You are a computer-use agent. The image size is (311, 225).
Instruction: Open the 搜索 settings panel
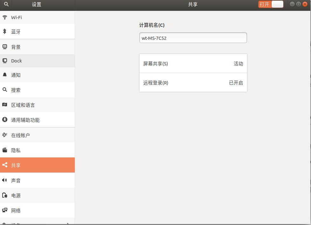tap(38, 90)
